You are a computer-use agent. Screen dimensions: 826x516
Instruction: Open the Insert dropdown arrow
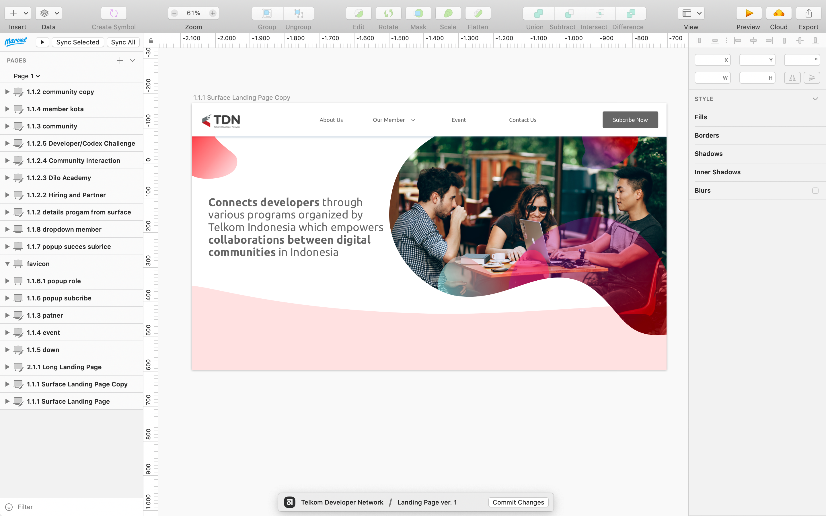tap(26, 13)
